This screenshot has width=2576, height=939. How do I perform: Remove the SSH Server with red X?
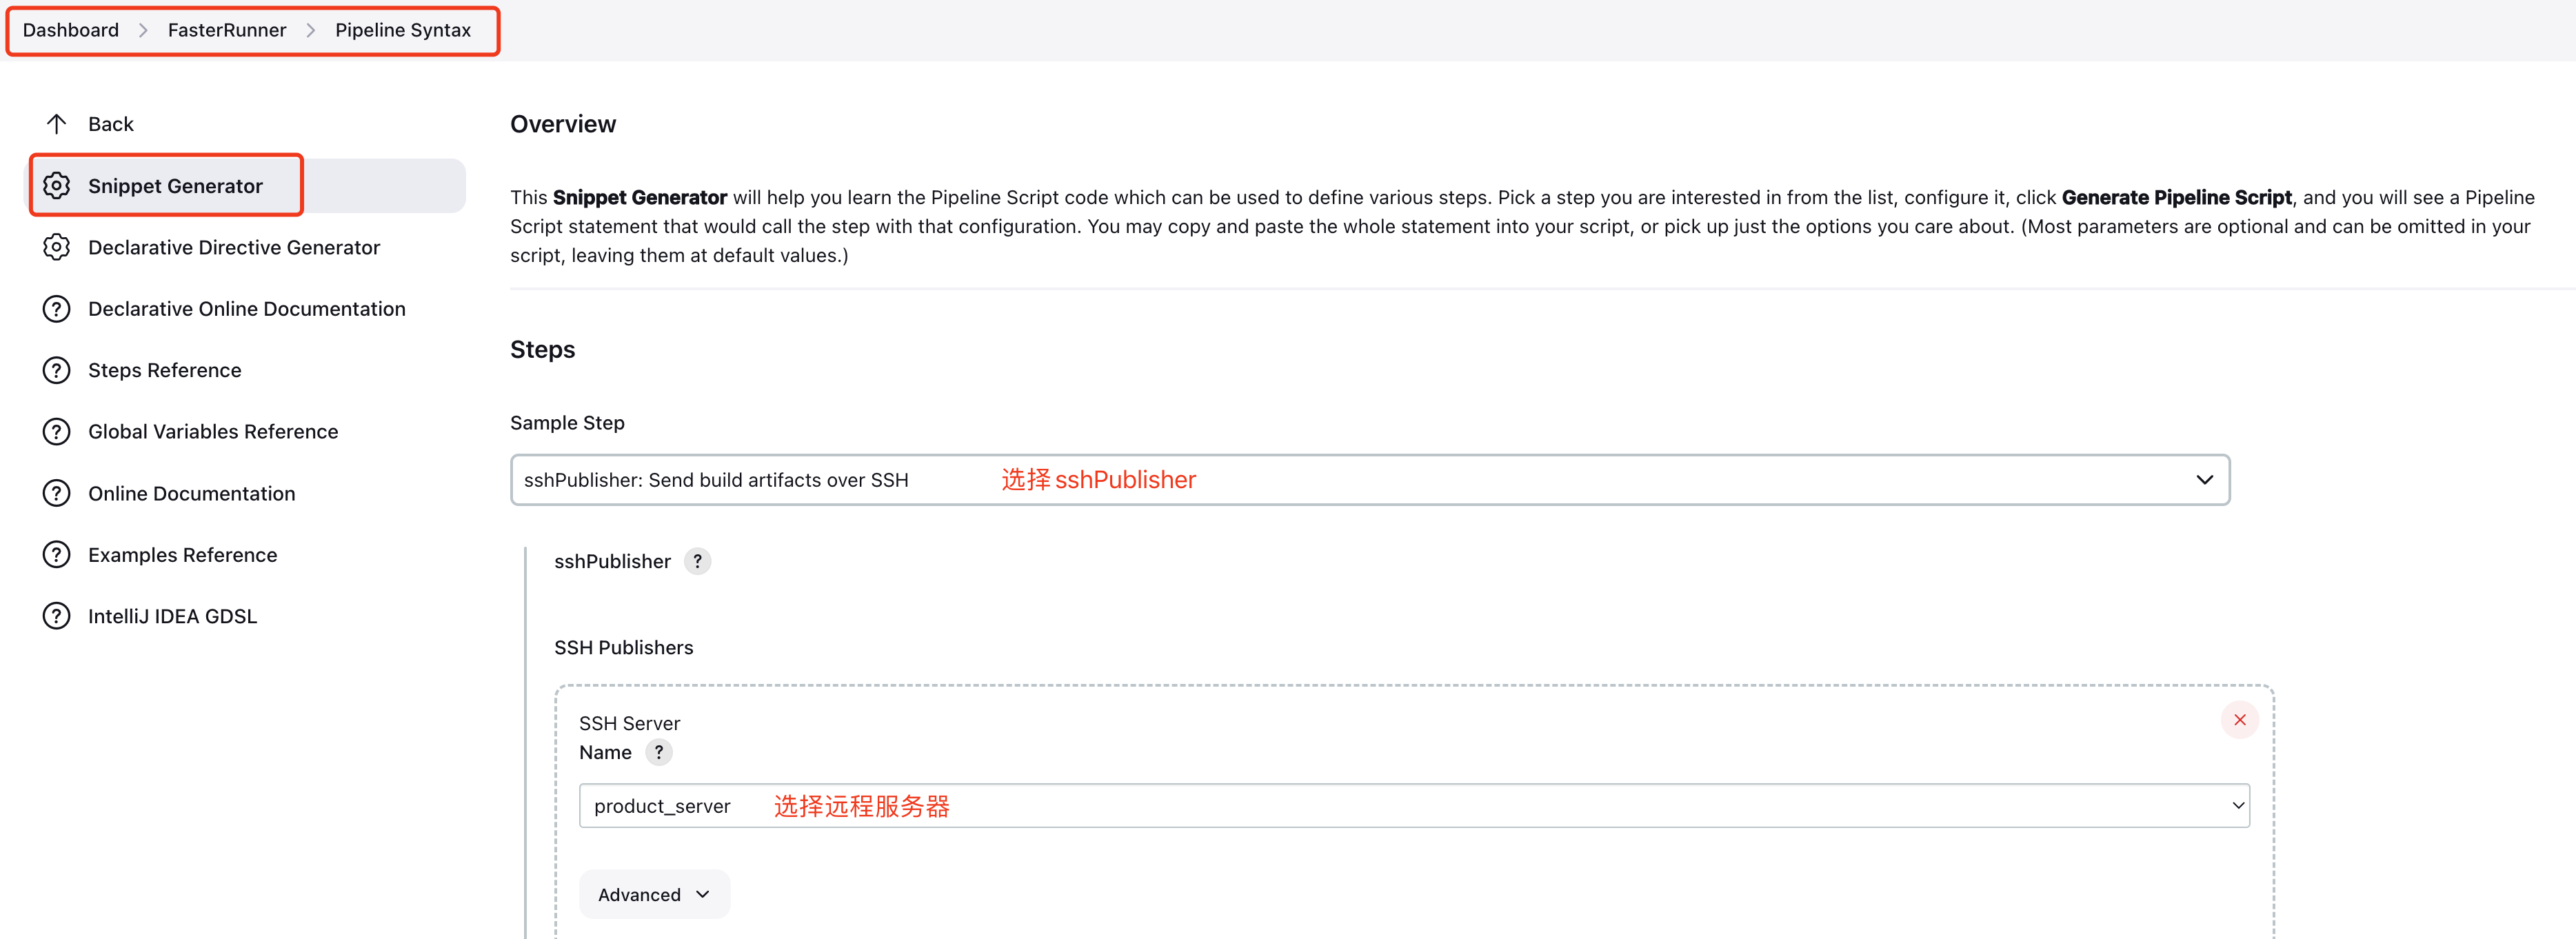pos(2239,720)
